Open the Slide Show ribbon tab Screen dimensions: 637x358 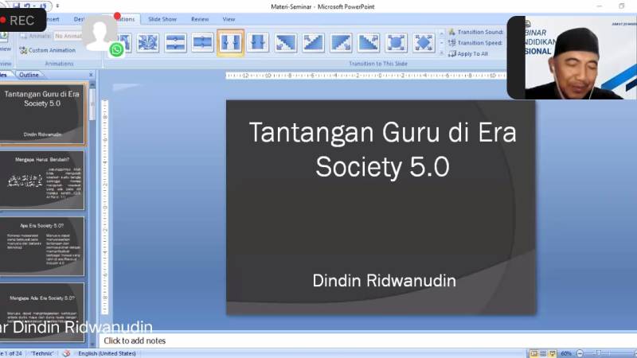click(162, 19)
